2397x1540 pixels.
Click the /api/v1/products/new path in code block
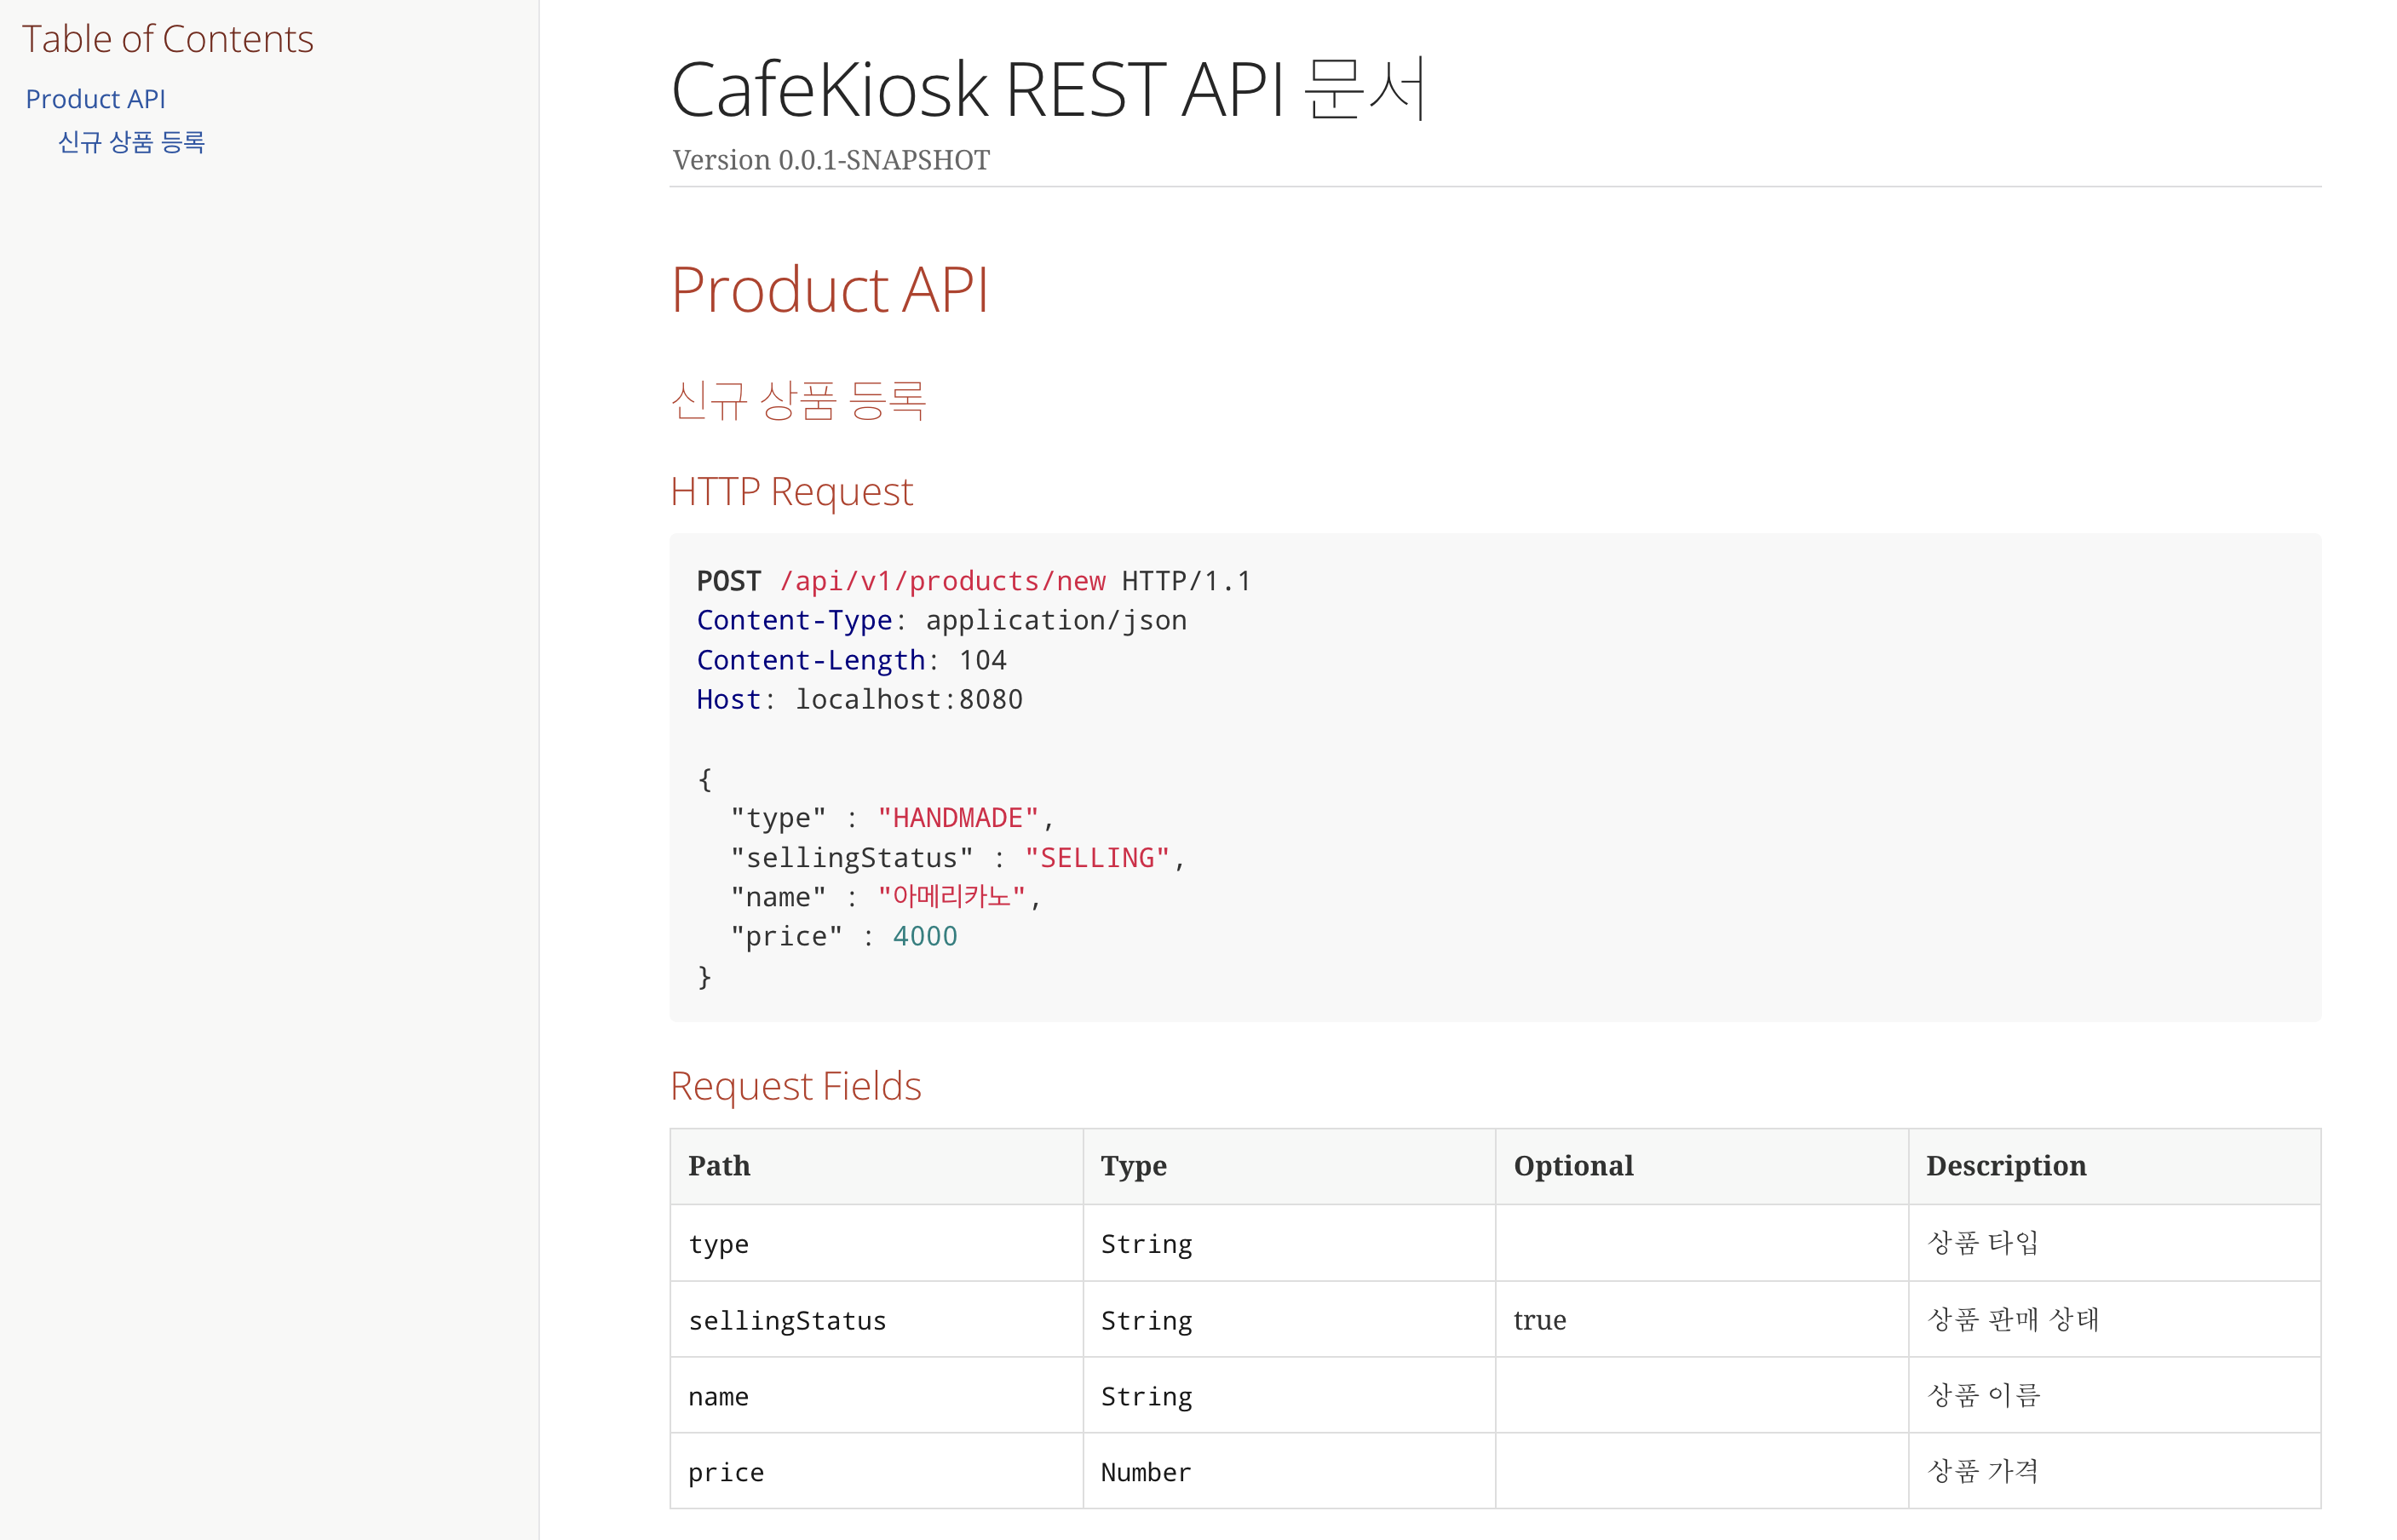[941, 581]
